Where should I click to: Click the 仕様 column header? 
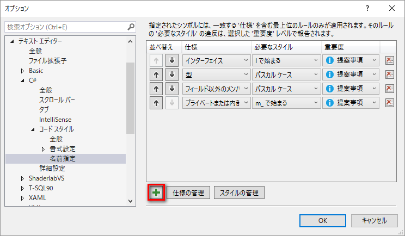pyautogui.click(x=217, y=47)
